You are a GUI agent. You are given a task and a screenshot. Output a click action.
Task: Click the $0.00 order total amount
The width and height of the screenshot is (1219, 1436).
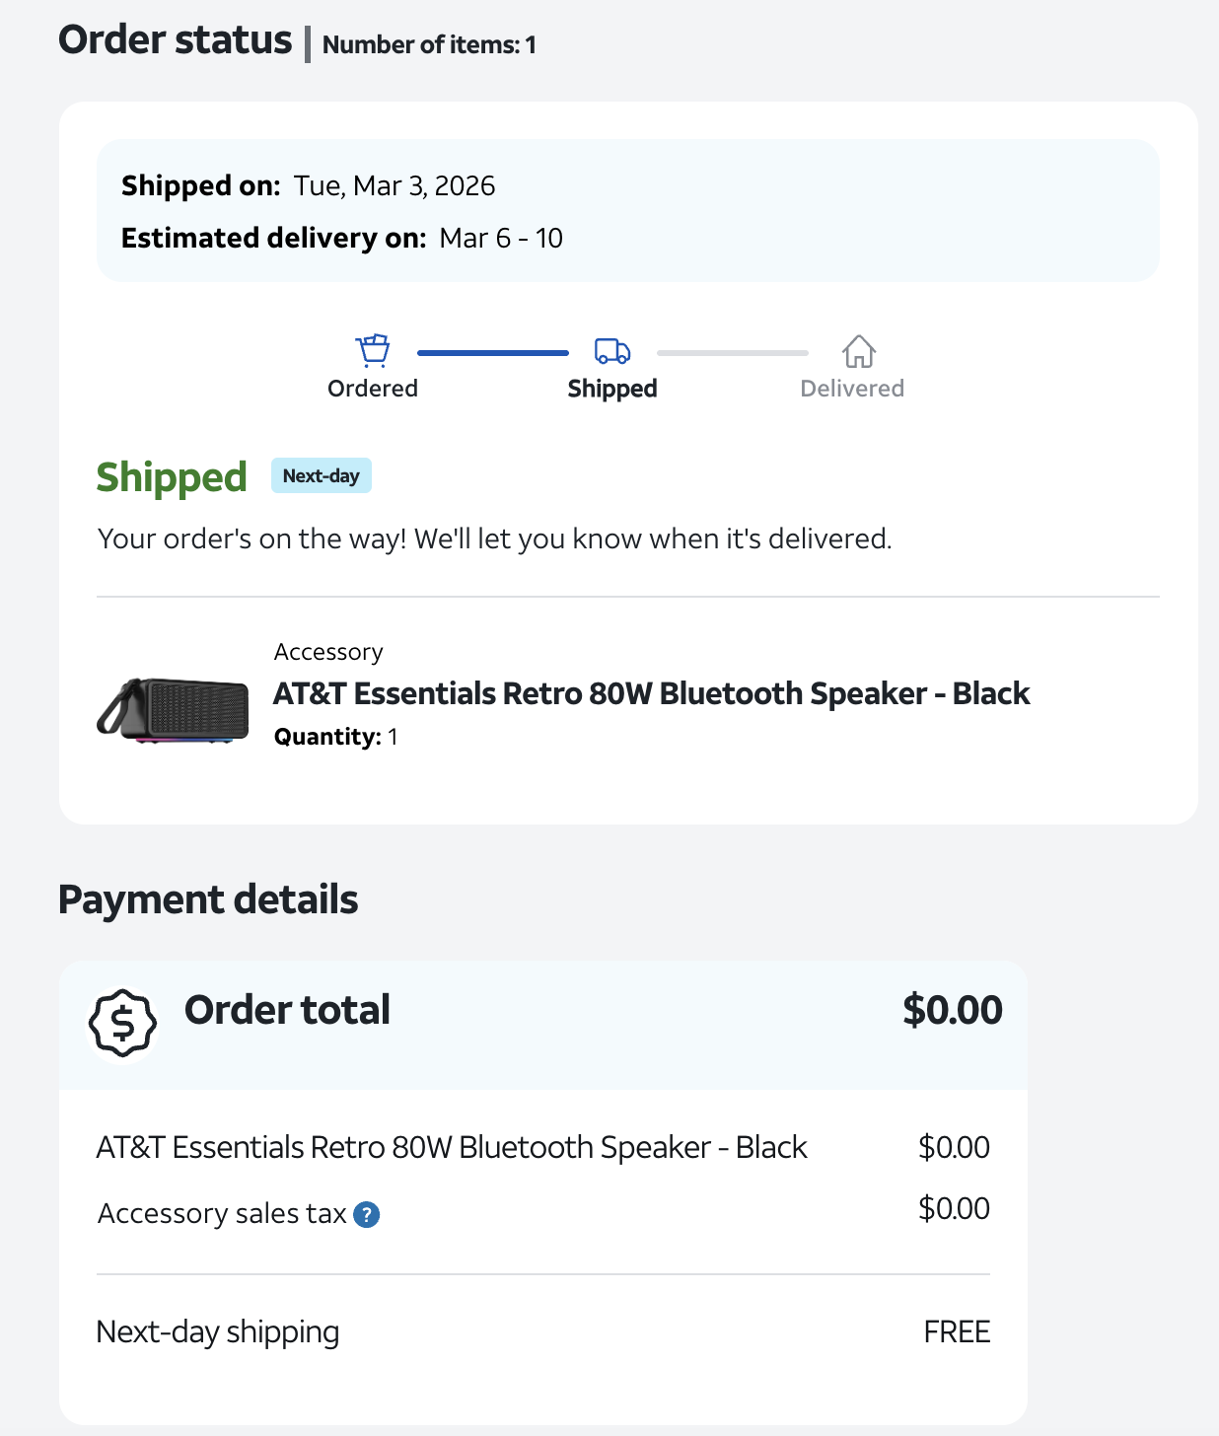[x=952, y=1010]
